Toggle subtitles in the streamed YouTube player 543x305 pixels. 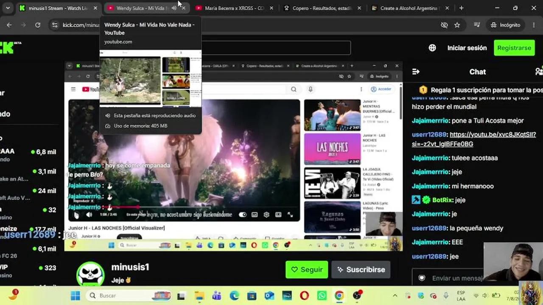coord(255,215)
